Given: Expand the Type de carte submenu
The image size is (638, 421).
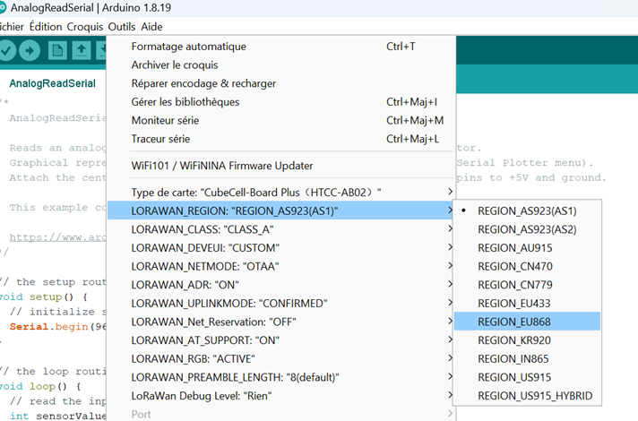Looking at the screenshot, I should pos(280,193).
